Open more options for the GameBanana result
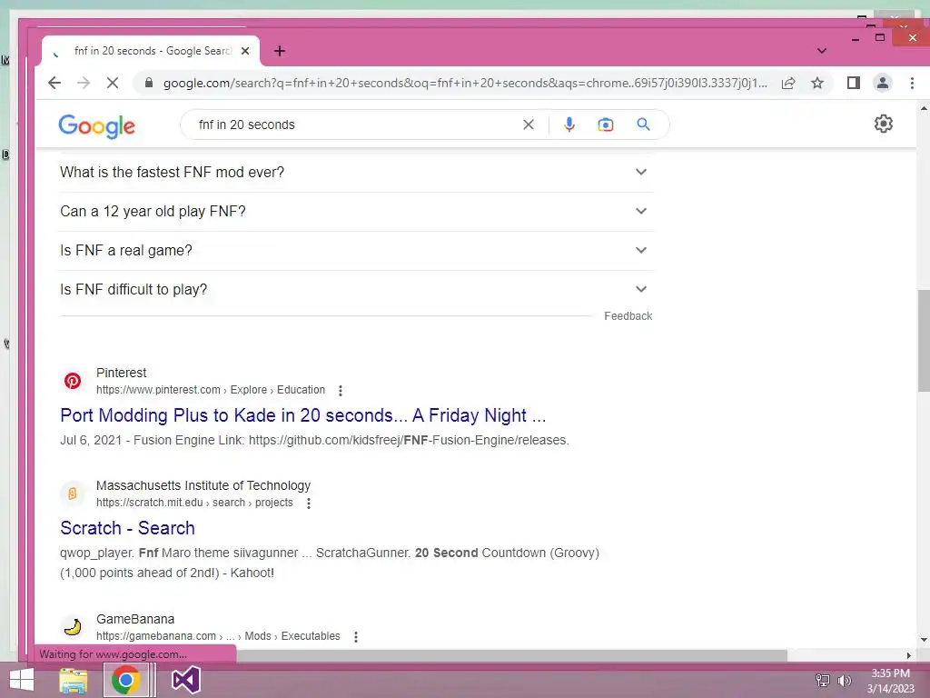The width and height of the screenshot is (930, 698). click(356, 637)
